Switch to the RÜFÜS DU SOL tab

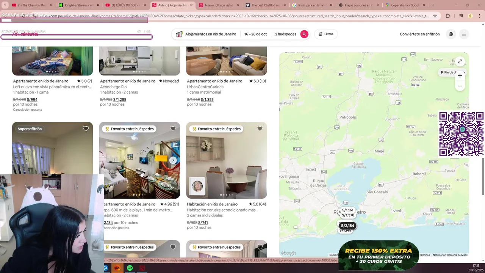click(125, 5)
